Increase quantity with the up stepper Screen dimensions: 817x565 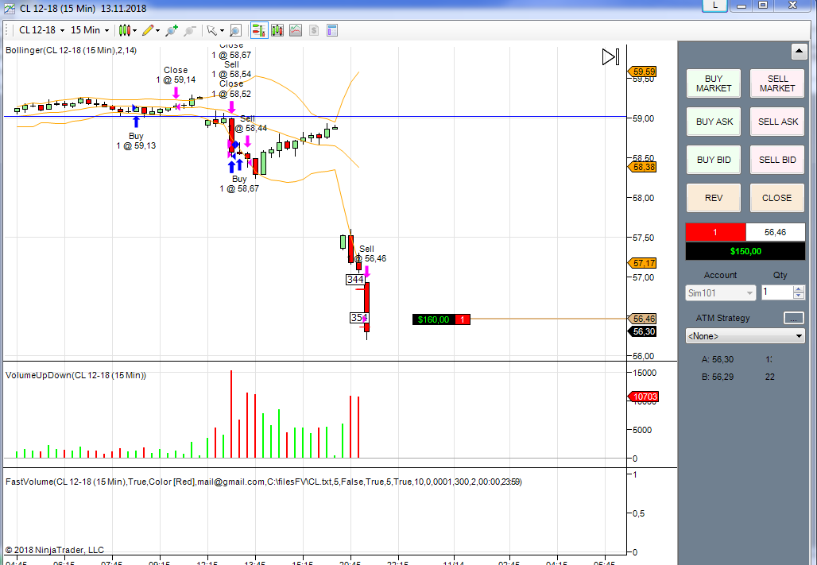[x=799, y=288]
